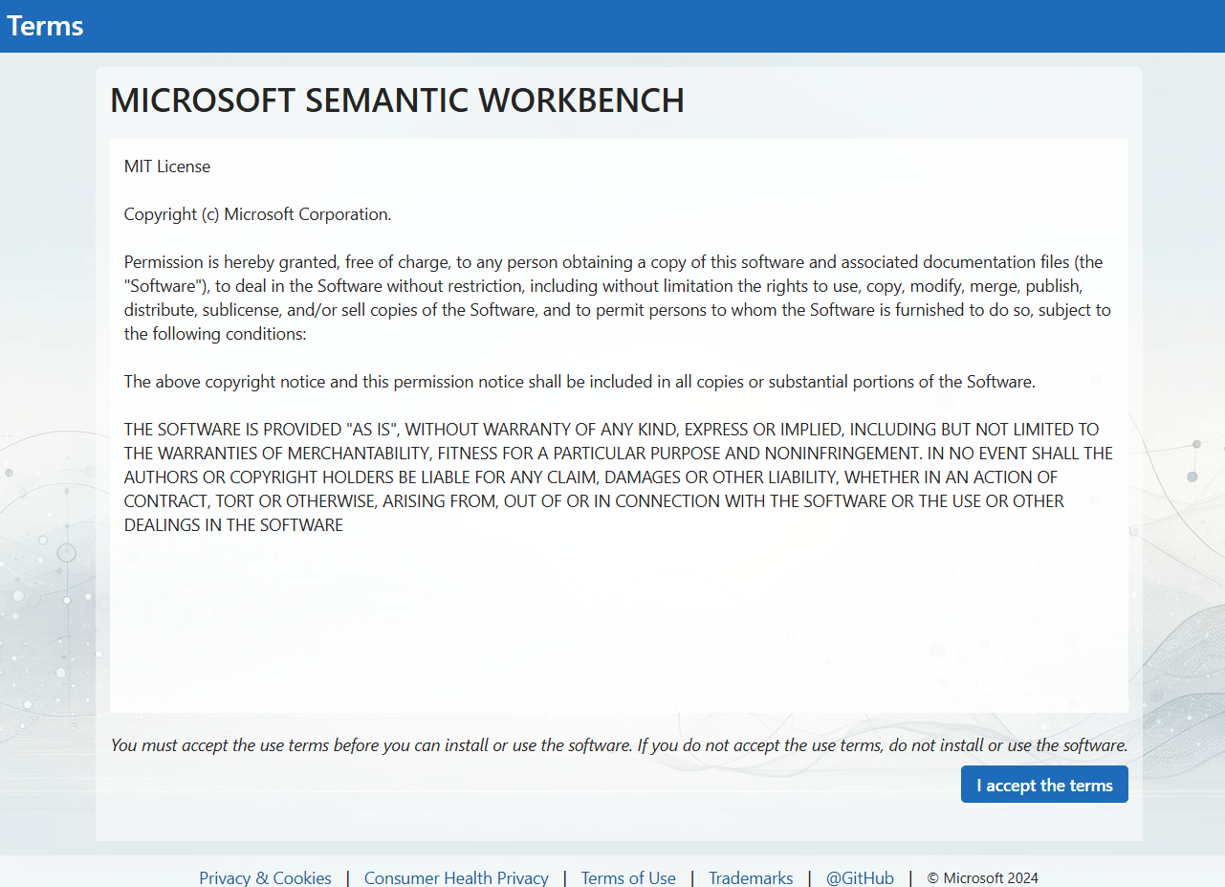This screenshot has width=1225, height=887.
Task: Follow the @GitHub footer link
Action: coord(860,877)
